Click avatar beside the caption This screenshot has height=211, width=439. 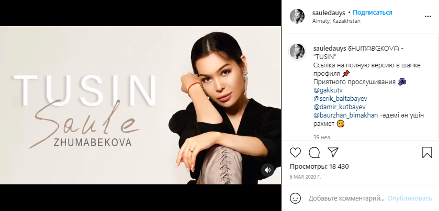pyautogui.click(x=297, y=52)
